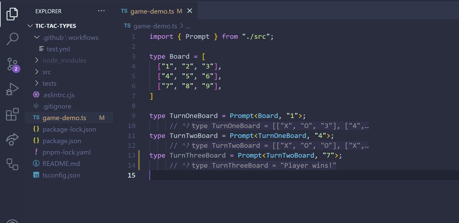The image size is (459, 223).
Task: Click the TS icon beside tsconfig.json
Action: 36,175
